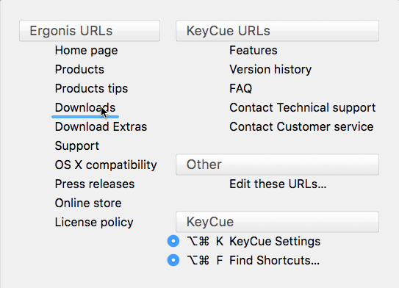Click the blue icon beside KeyCue Settings
Viewport: 399px width, 288px height.
pyautogui.click(x=173, y=241)
